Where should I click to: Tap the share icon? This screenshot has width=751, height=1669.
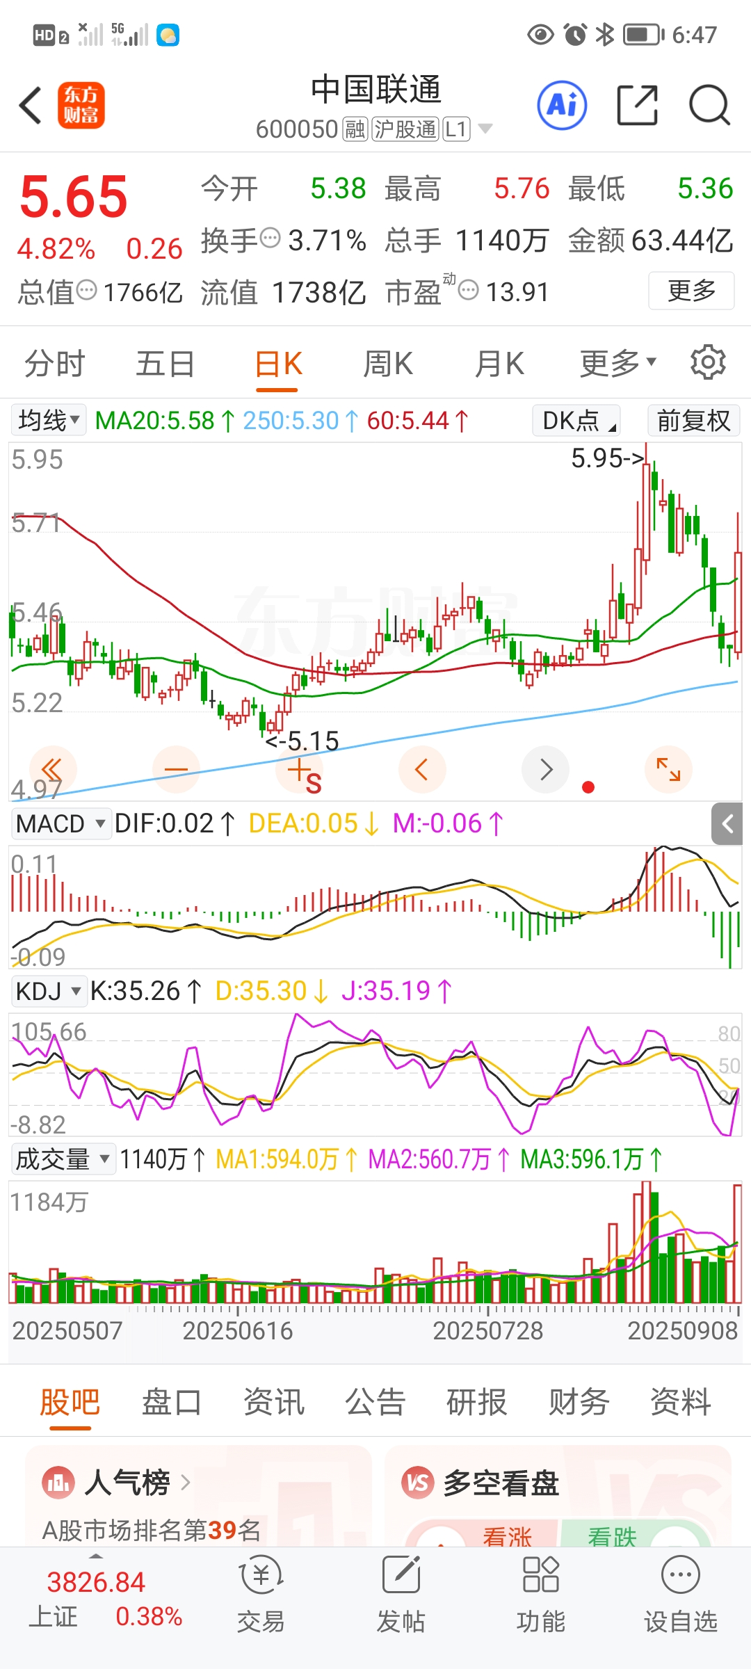pyautogui.click(x=637, y=106)
